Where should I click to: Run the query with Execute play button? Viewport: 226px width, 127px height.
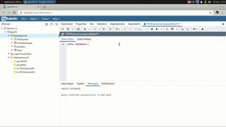pyautogui.click(x=157, y=29)
